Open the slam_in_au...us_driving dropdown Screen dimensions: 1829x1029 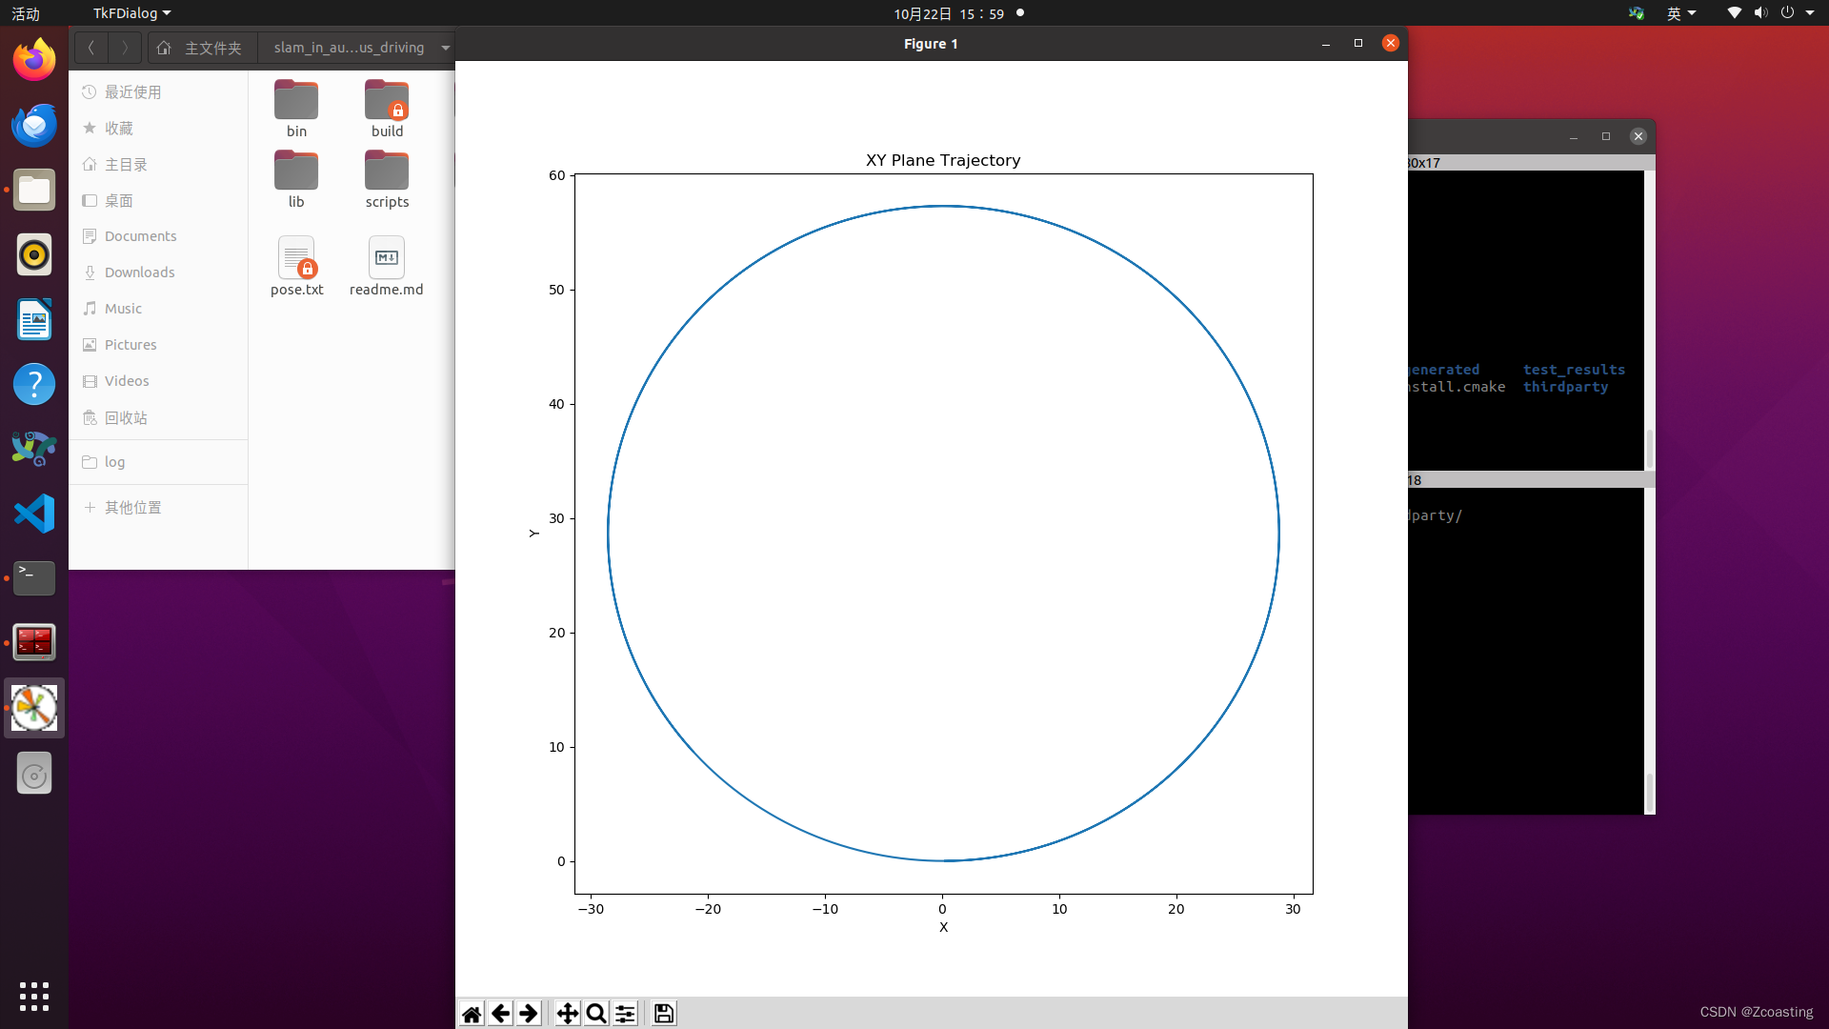click(x=446, y=47)
